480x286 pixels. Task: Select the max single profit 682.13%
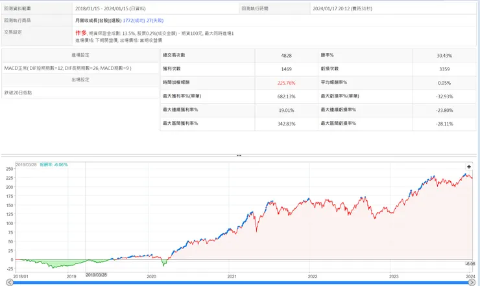click(x=286, y=96)
